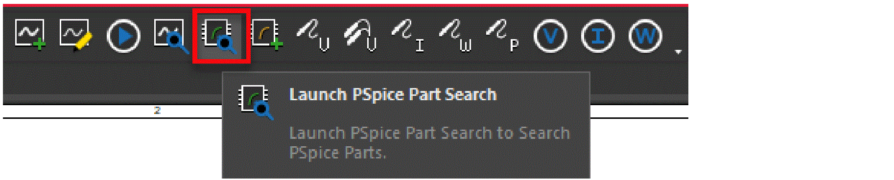The height and width of the screenshot is (180, 894).
Task: Click the chip icon with green plus
Action: point(267,35)
